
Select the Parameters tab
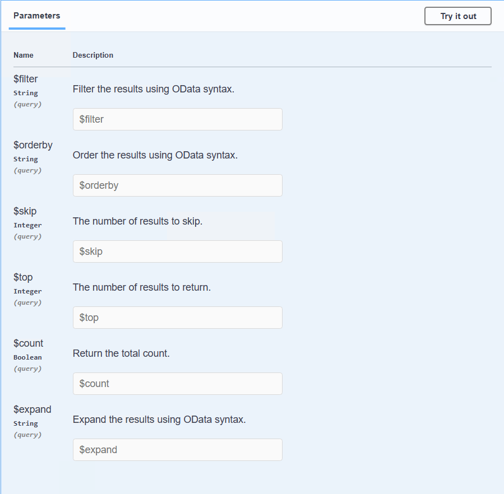point(37,16)
